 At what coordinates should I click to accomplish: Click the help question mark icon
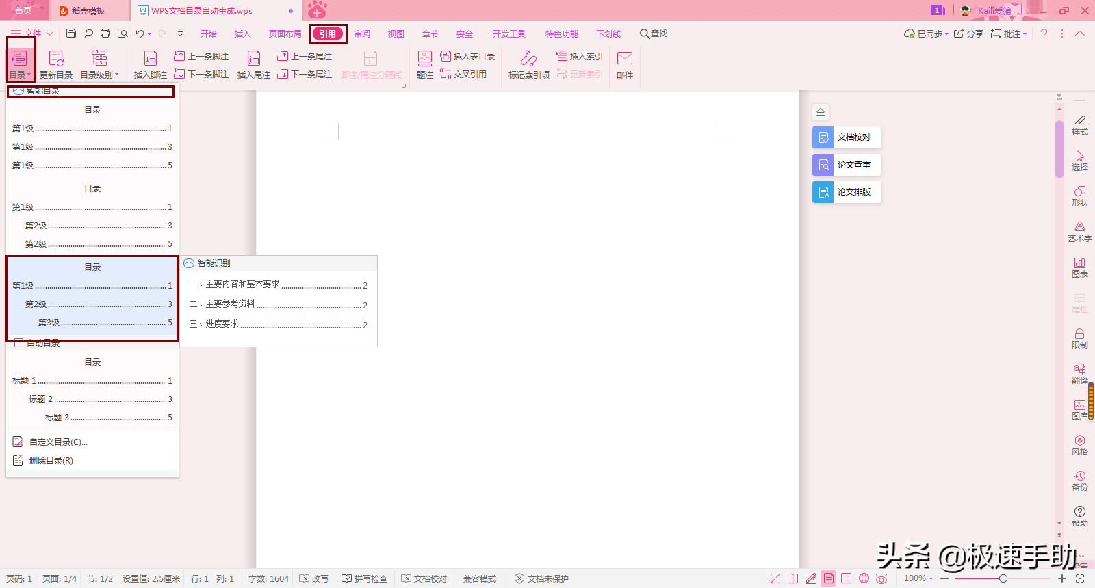coord(1044,34)
